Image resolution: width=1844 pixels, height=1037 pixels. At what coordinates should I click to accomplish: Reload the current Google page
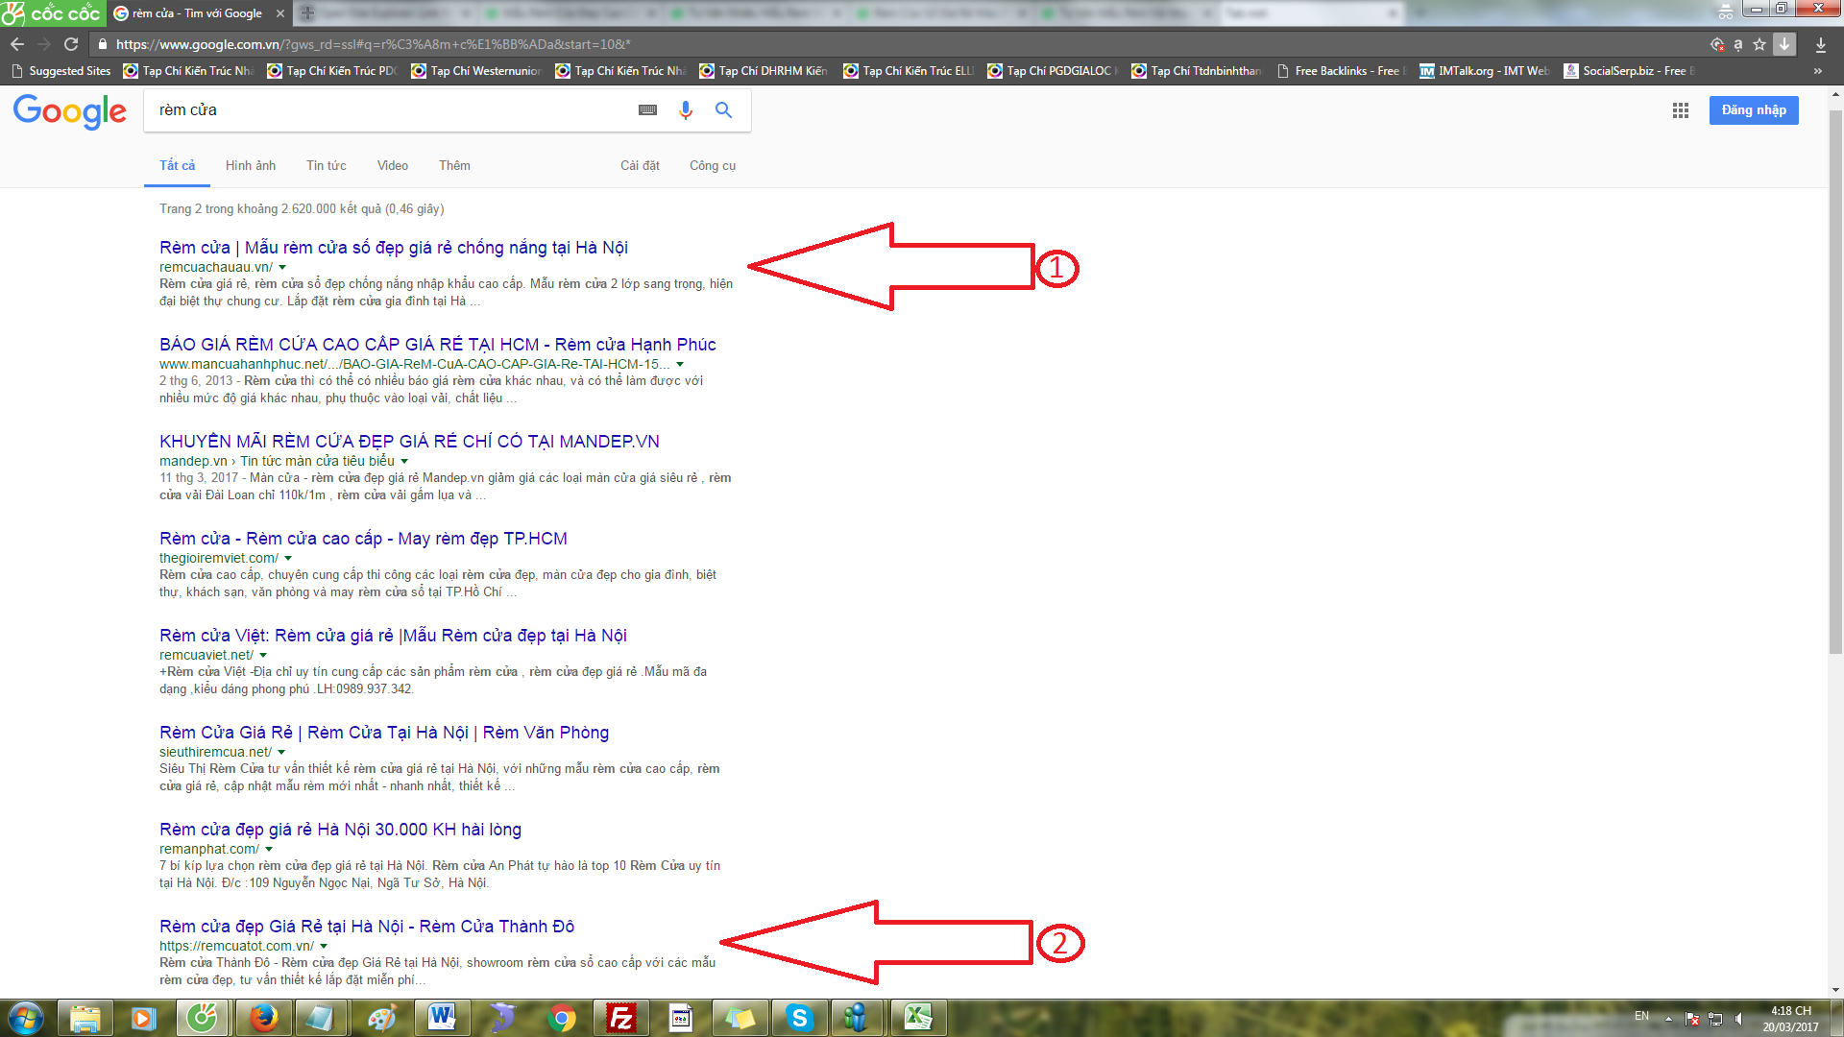(71, 44)
